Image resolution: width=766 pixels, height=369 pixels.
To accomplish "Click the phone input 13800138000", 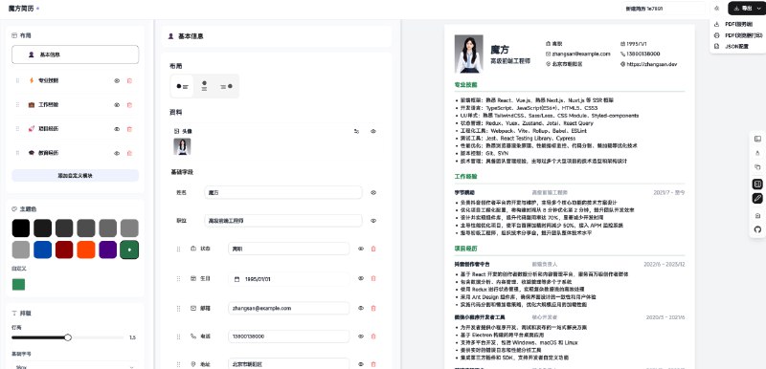I will pos(289,336).
